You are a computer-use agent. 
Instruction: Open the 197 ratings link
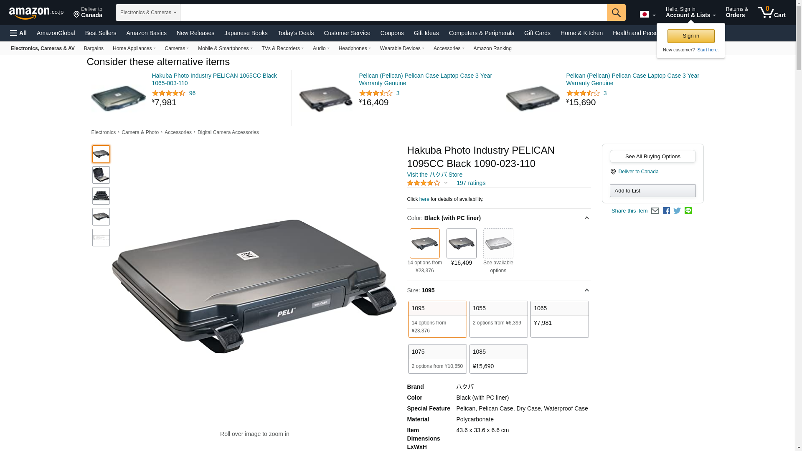click(x=471, y=183)
